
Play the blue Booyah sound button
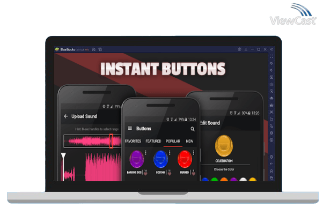160,159
